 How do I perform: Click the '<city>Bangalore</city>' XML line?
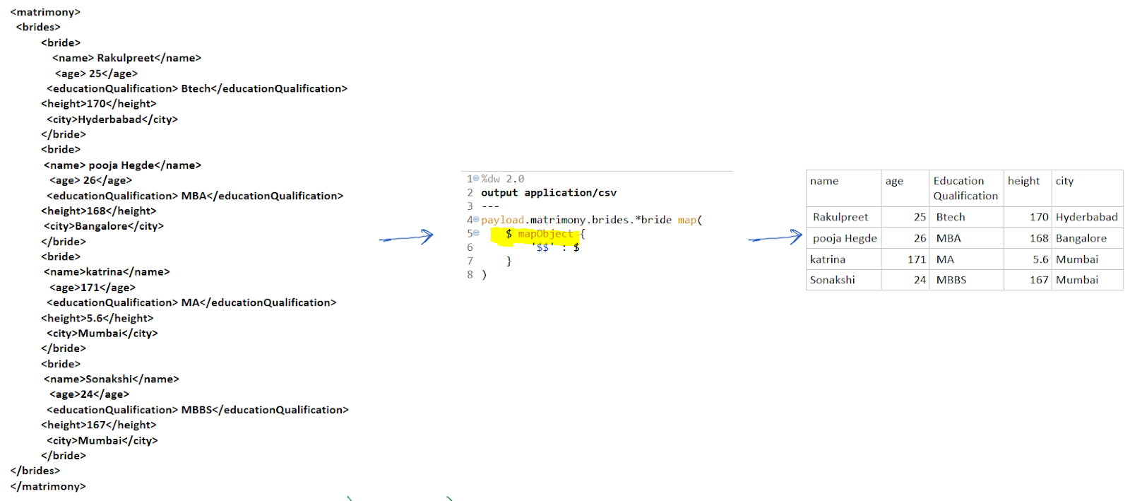(104, 226)
